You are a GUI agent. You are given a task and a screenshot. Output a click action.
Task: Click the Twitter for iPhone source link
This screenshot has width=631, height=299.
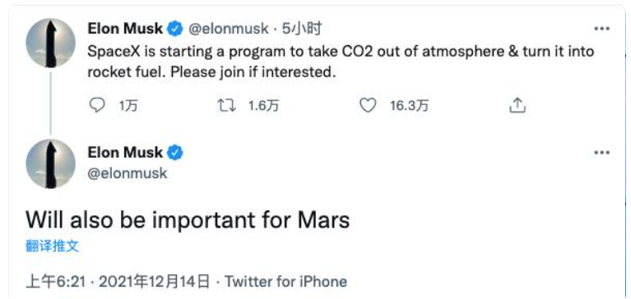[285, 281]
